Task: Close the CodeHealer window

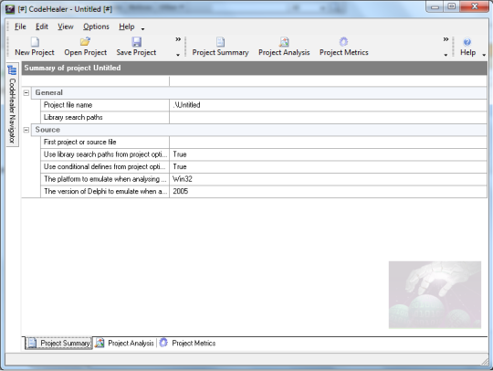Action: click(x=474, y=6)
